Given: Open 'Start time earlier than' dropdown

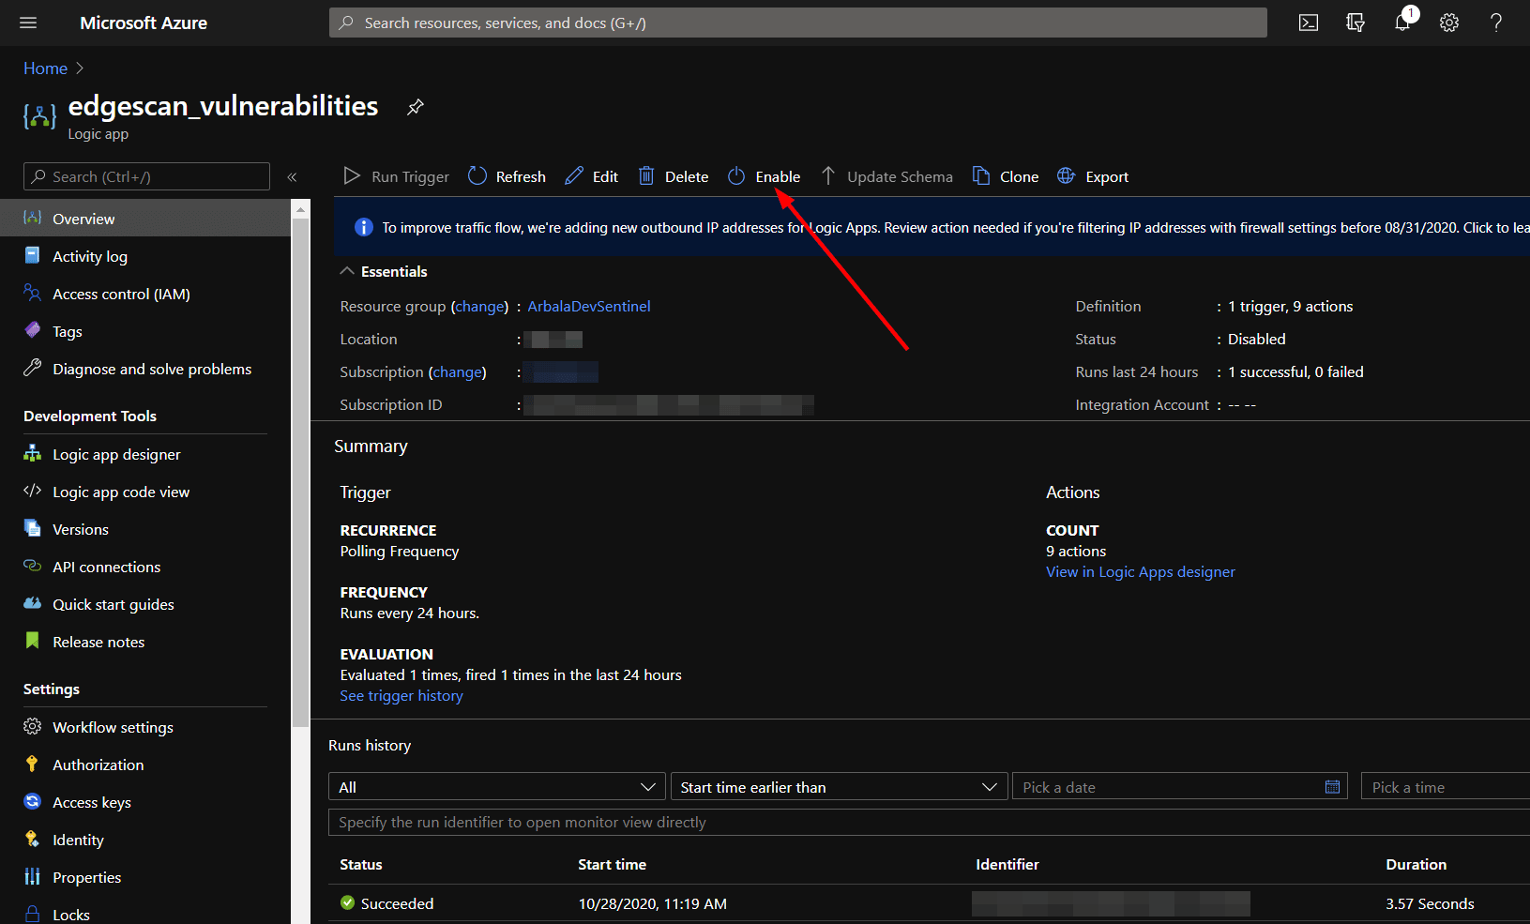Looking at the screenshot, I should click(x=839, y=786).
